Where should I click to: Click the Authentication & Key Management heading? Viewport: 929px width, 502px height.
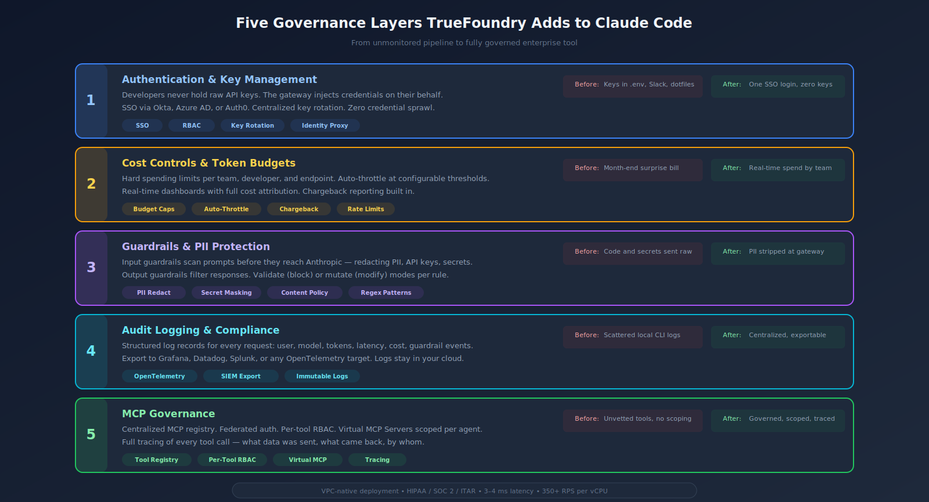tap(219, 80)
